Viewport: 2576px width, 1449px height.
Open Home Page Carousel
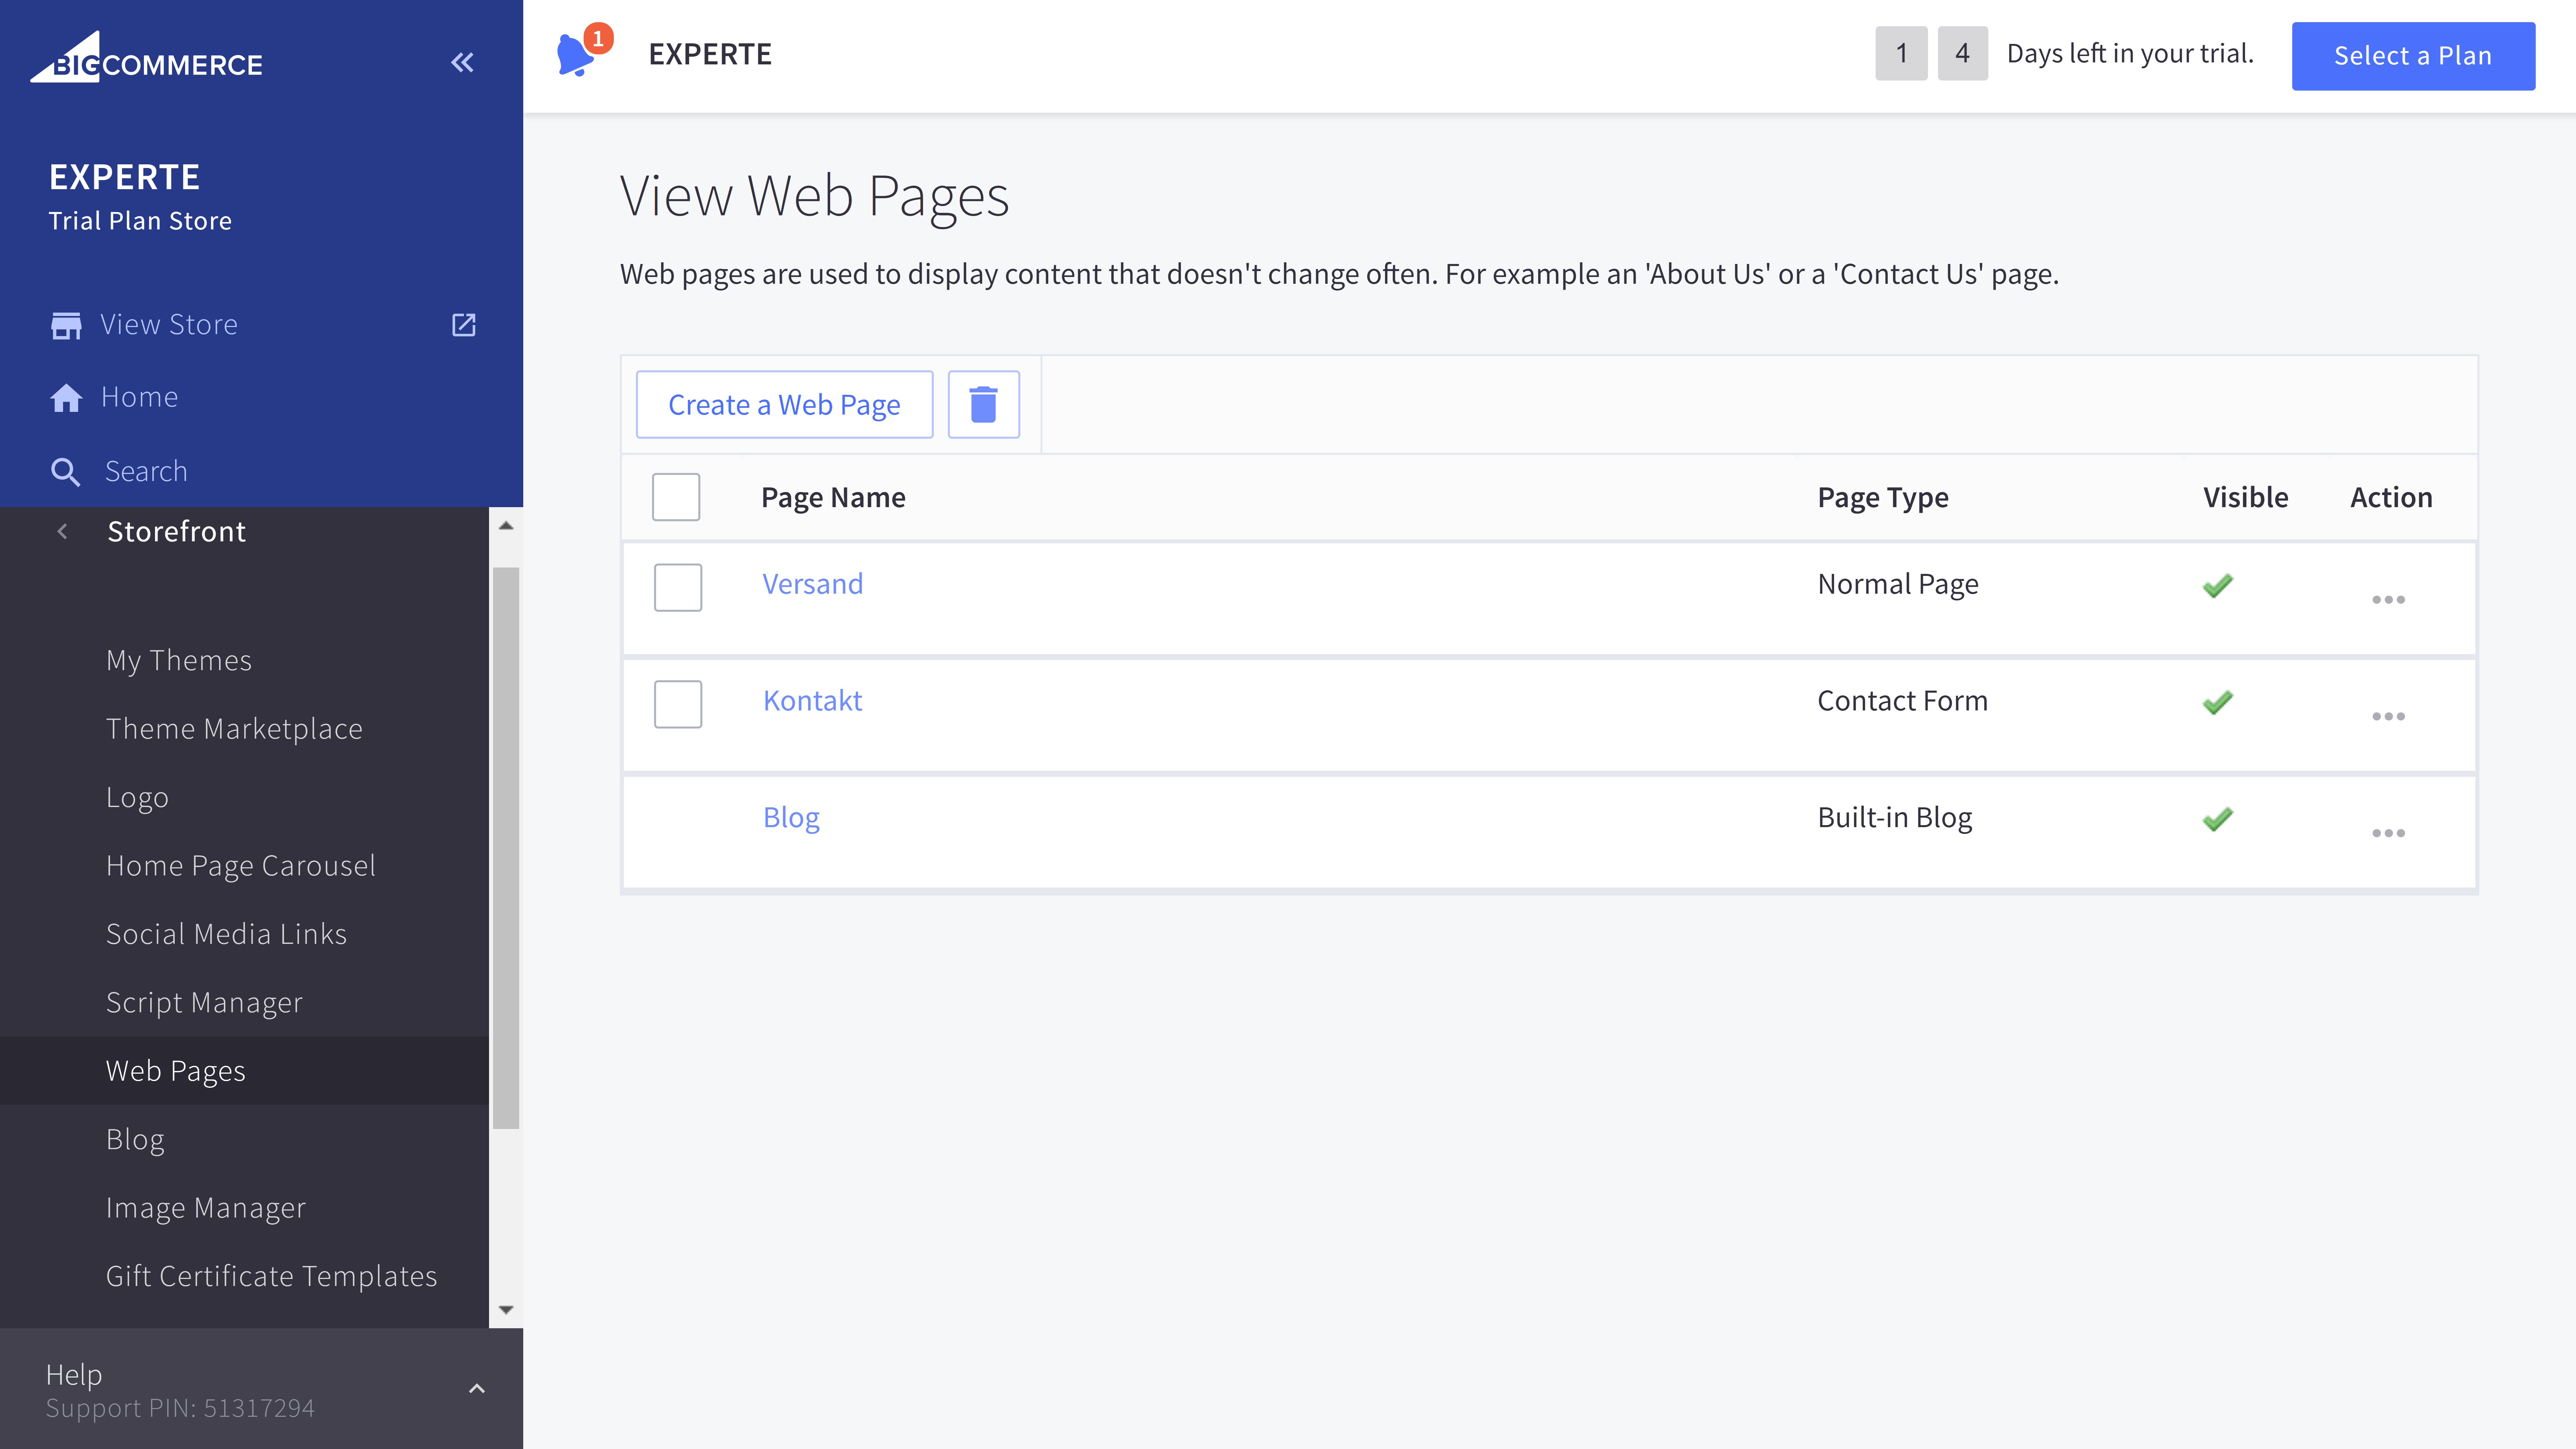(241, 866)
